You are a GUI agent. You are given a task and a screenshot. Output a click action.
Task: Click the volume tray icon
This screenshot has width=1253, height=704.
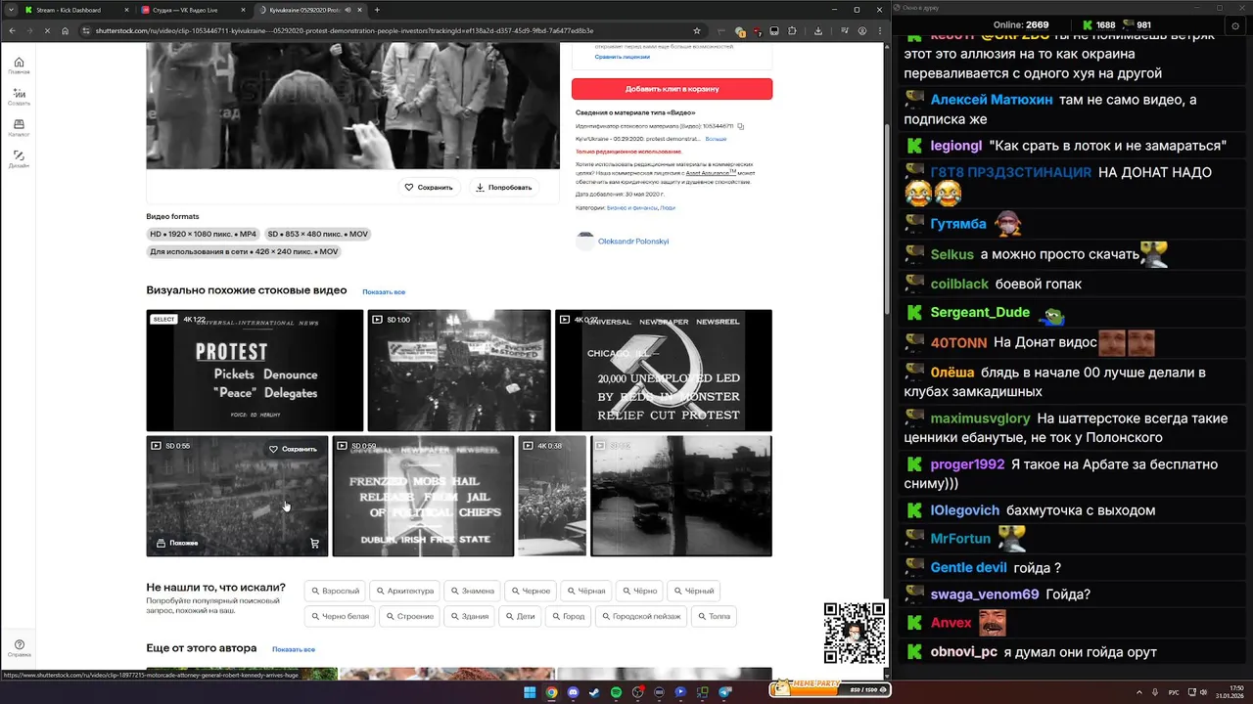coord(1202,692)
